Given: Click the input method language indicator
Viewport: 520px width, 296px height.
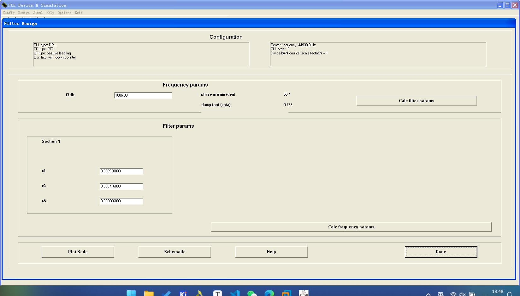Looking at the screenshot, I should pos(440,294).
